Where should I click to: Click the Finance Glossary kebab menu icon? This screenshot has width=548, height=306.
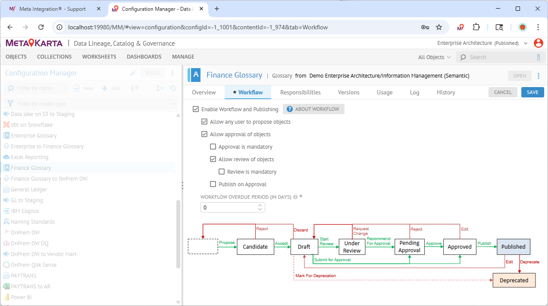pyautogui.click(x=539, y=76)
